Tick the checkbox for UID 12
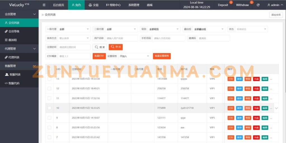This screenshot has width=286, height=143. pos(49,89)
